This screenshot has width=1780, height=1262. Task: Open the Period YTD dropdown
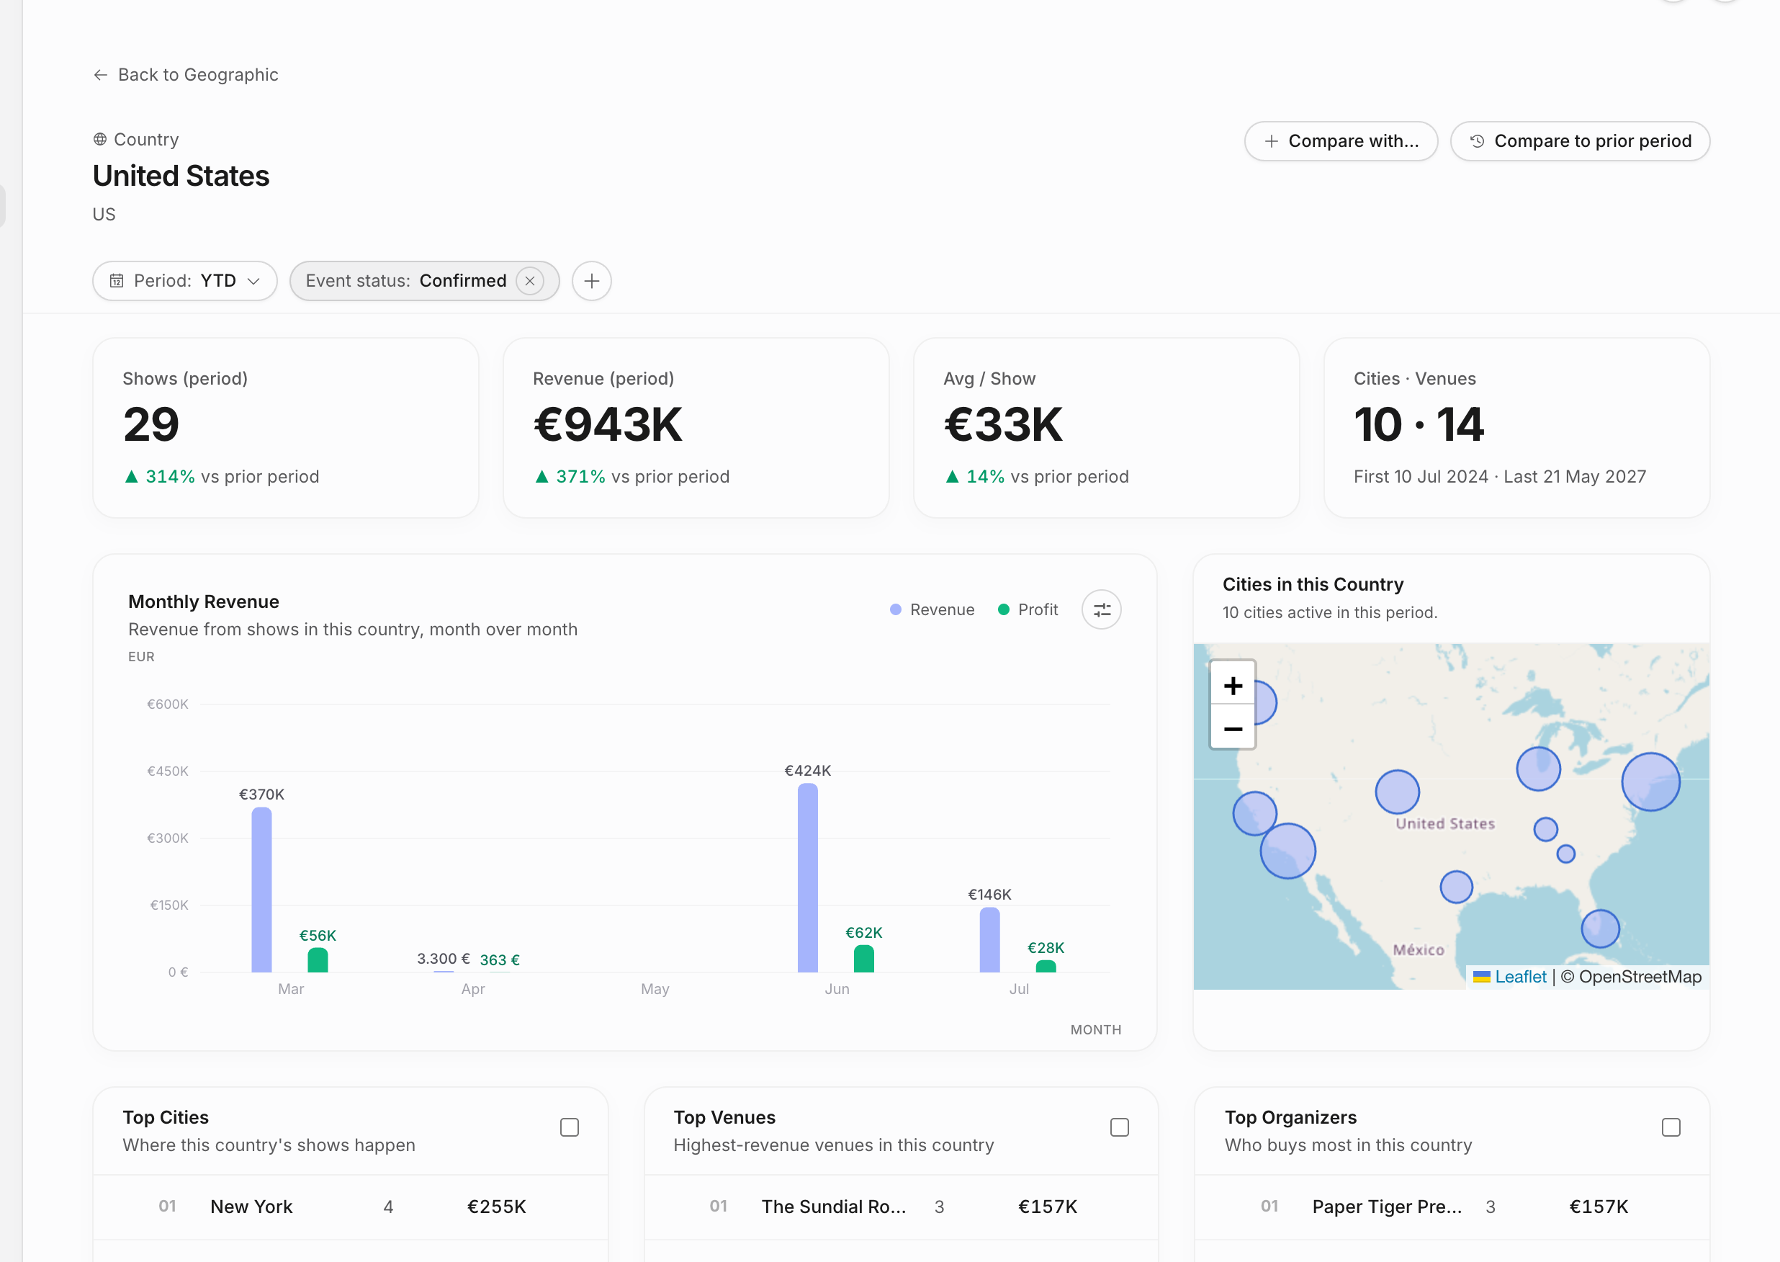[185, 280]
